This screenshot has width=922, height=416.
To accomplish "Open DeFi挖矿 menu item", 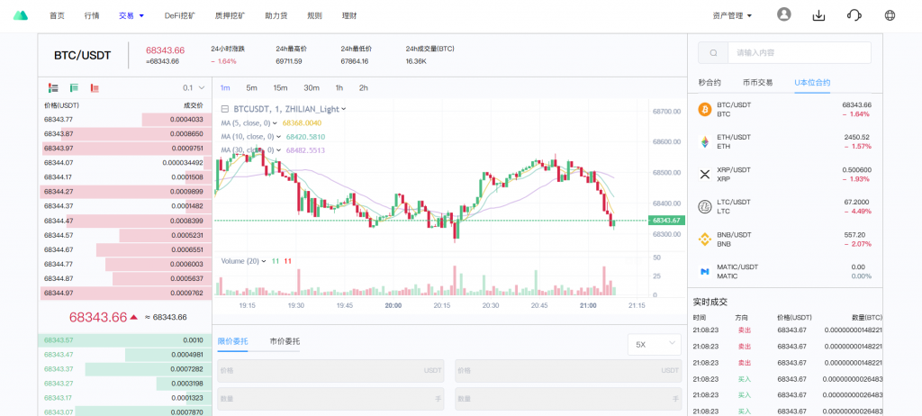I will [180, 16].
